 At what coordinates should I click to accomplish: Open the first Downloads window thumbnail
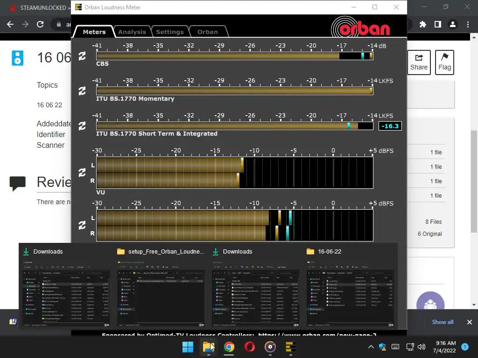coord(66,286)
